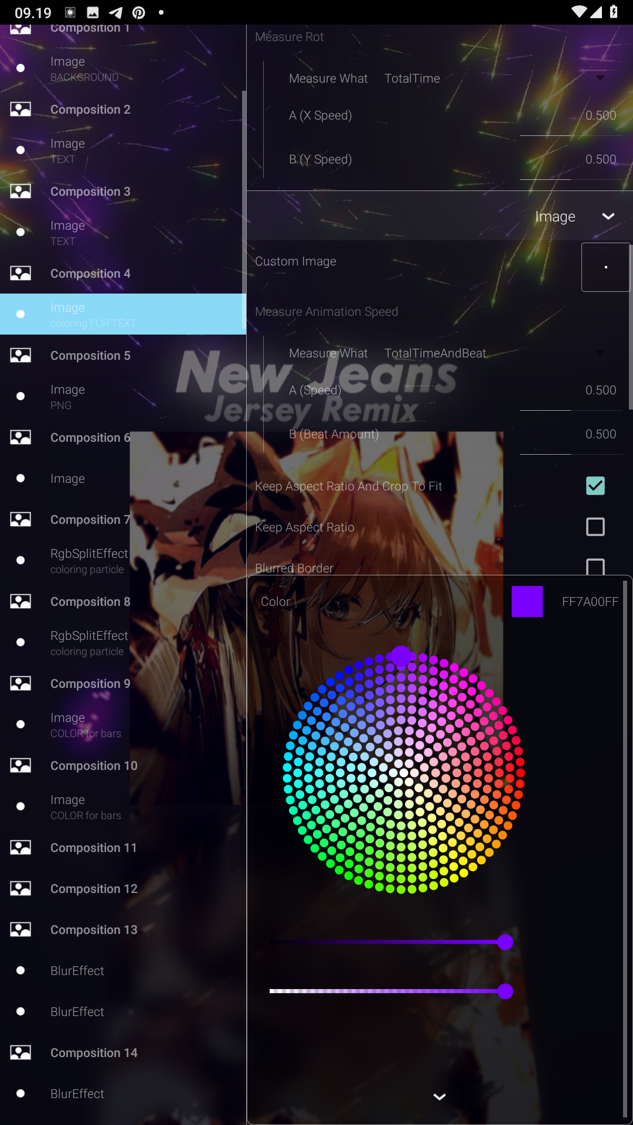
Task: Open the Custom Image thumbnail picker
Action: tap(605, 267)
